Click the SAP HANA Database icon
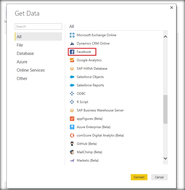The image size is (185, 190). point(72,68)
